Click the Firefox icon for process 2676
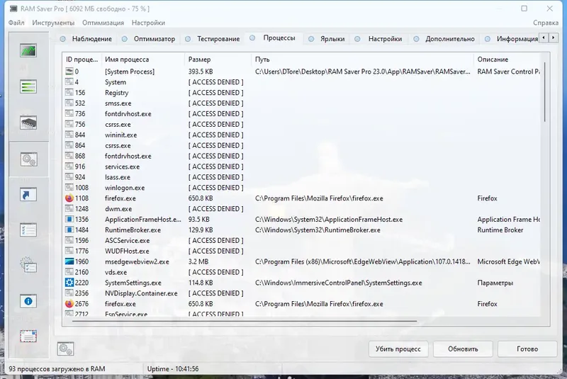 69,304
